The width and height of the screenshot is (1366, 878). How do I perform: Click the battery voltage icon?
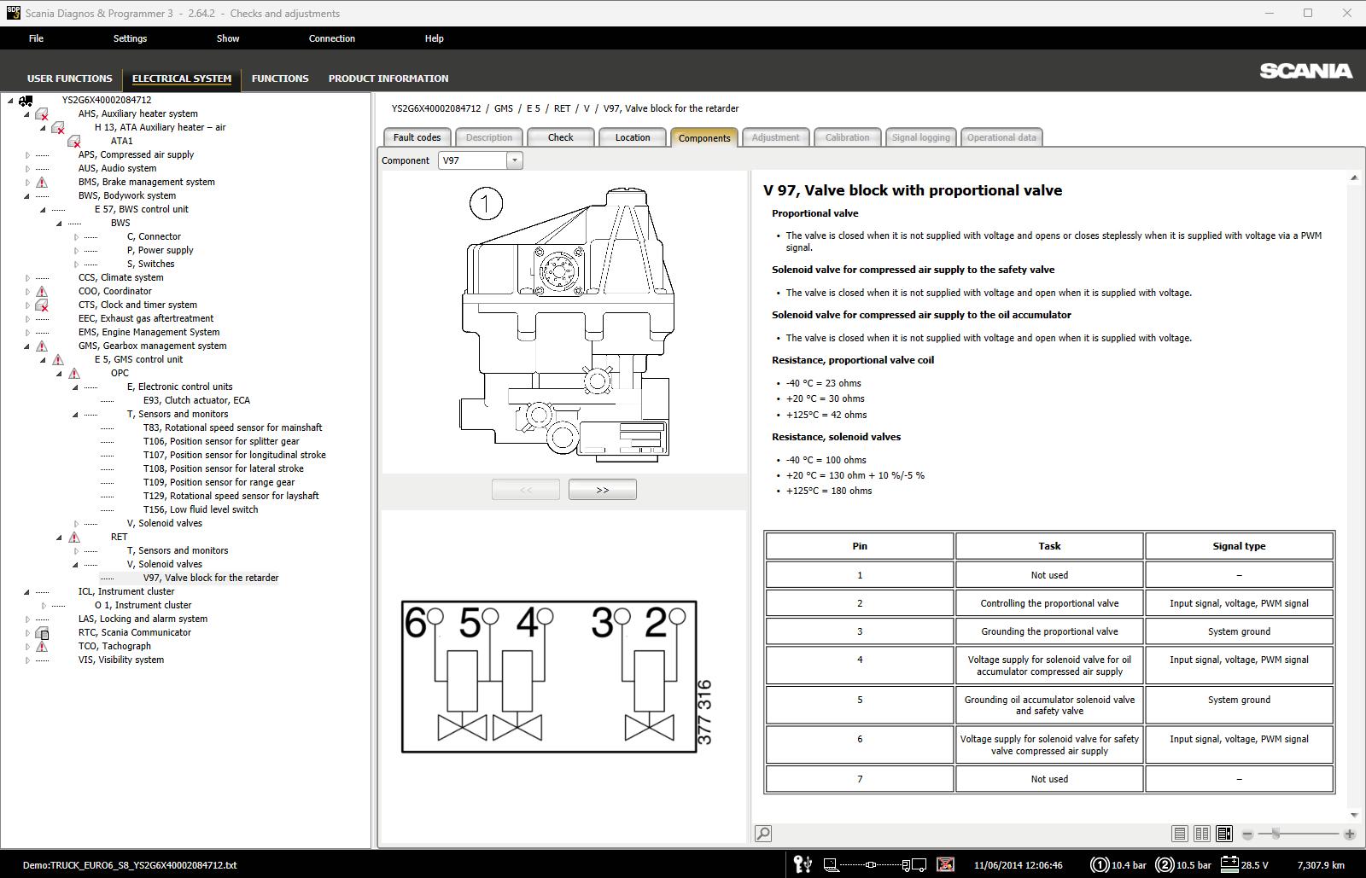(x=1229, y=863)
